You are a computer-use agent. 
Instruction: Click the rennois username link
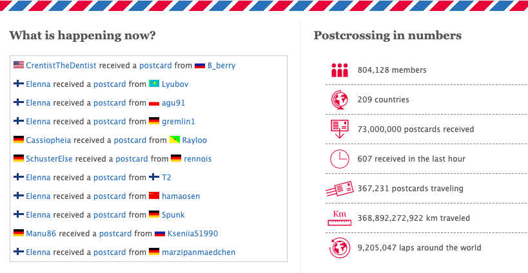click(x=198, y=158)
